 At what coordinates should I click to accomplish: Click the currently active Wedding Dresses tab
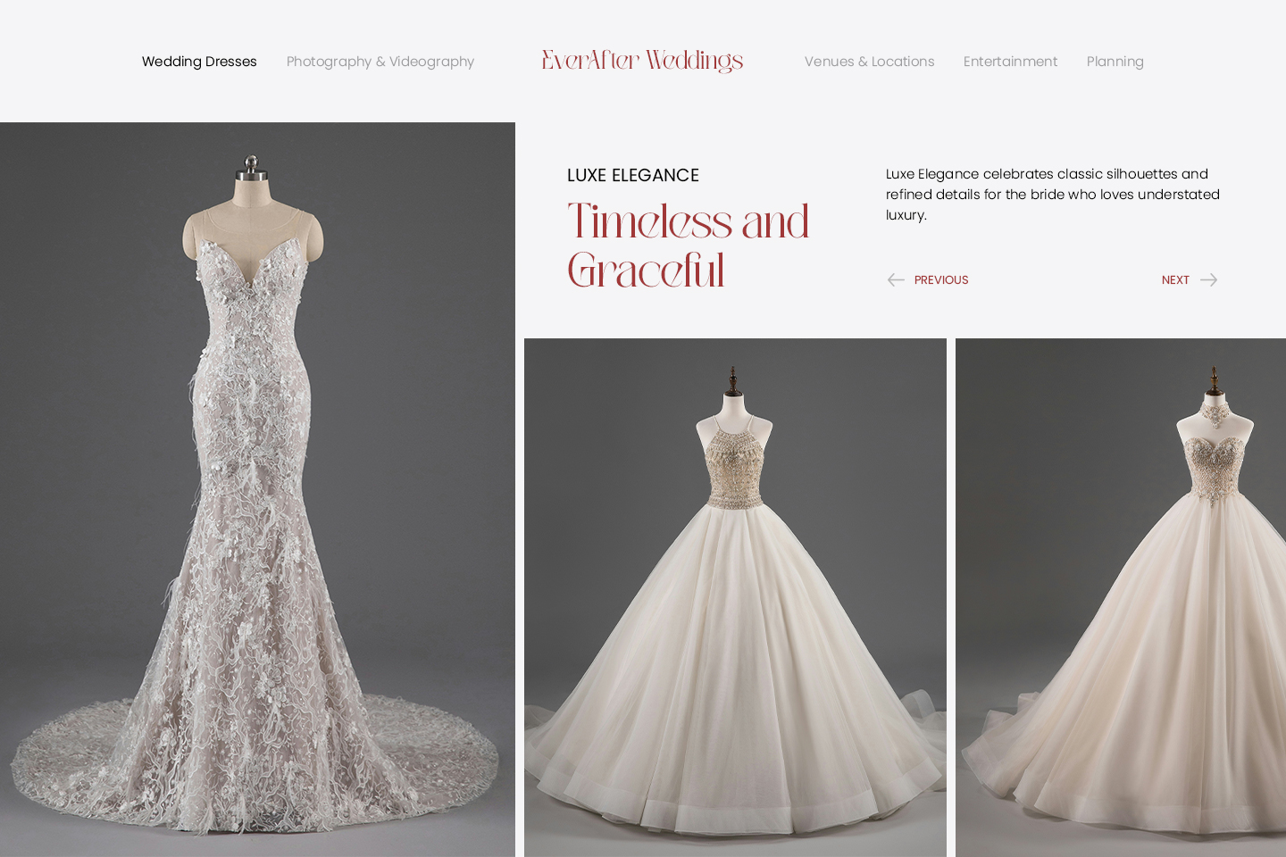(x=199, y=62)
